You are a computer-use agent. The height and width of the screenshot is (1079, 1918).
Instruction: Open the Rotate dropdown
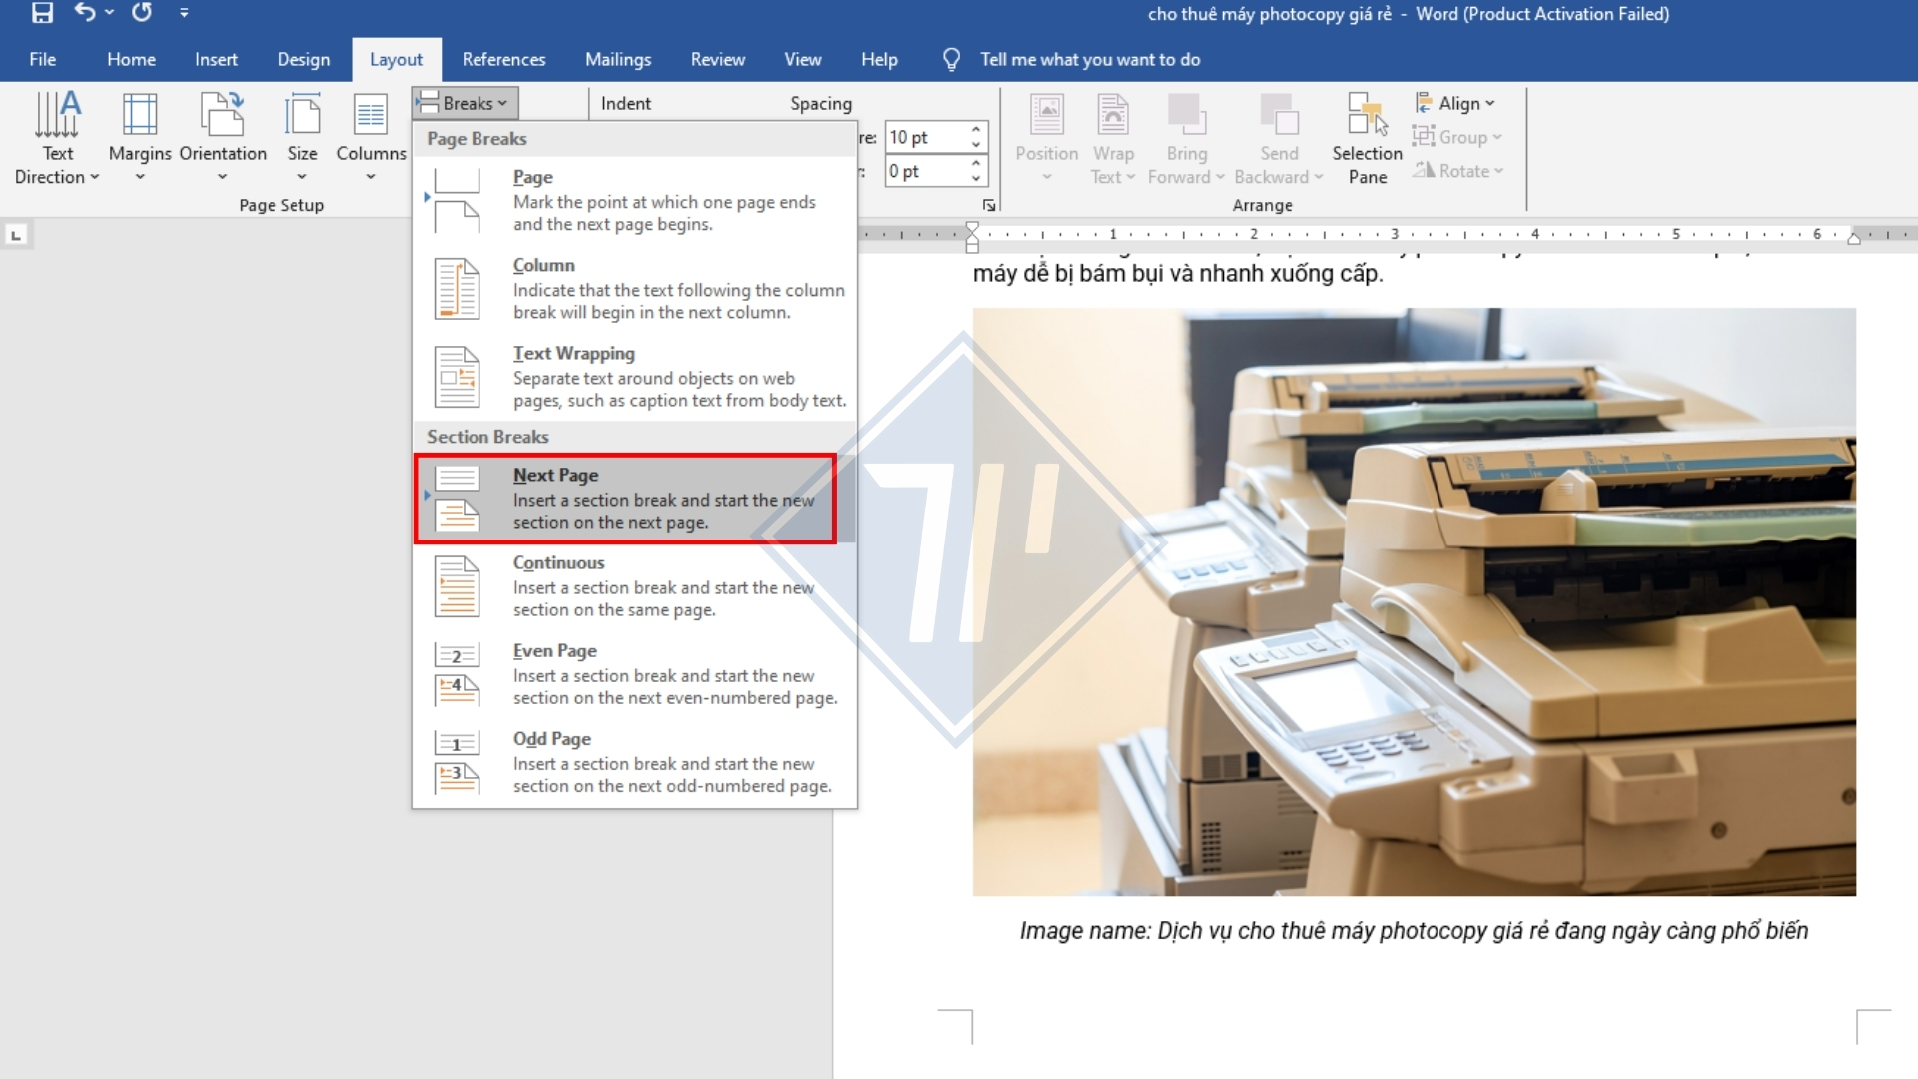tap(1459, 170)
